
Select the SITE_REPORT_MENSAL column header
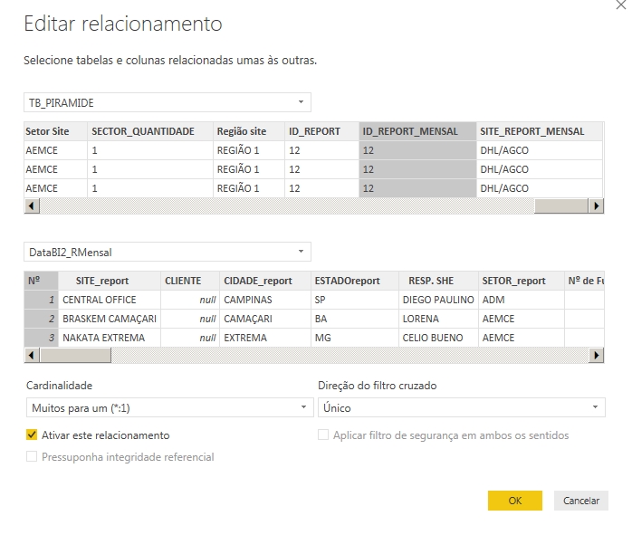point(540,131)
